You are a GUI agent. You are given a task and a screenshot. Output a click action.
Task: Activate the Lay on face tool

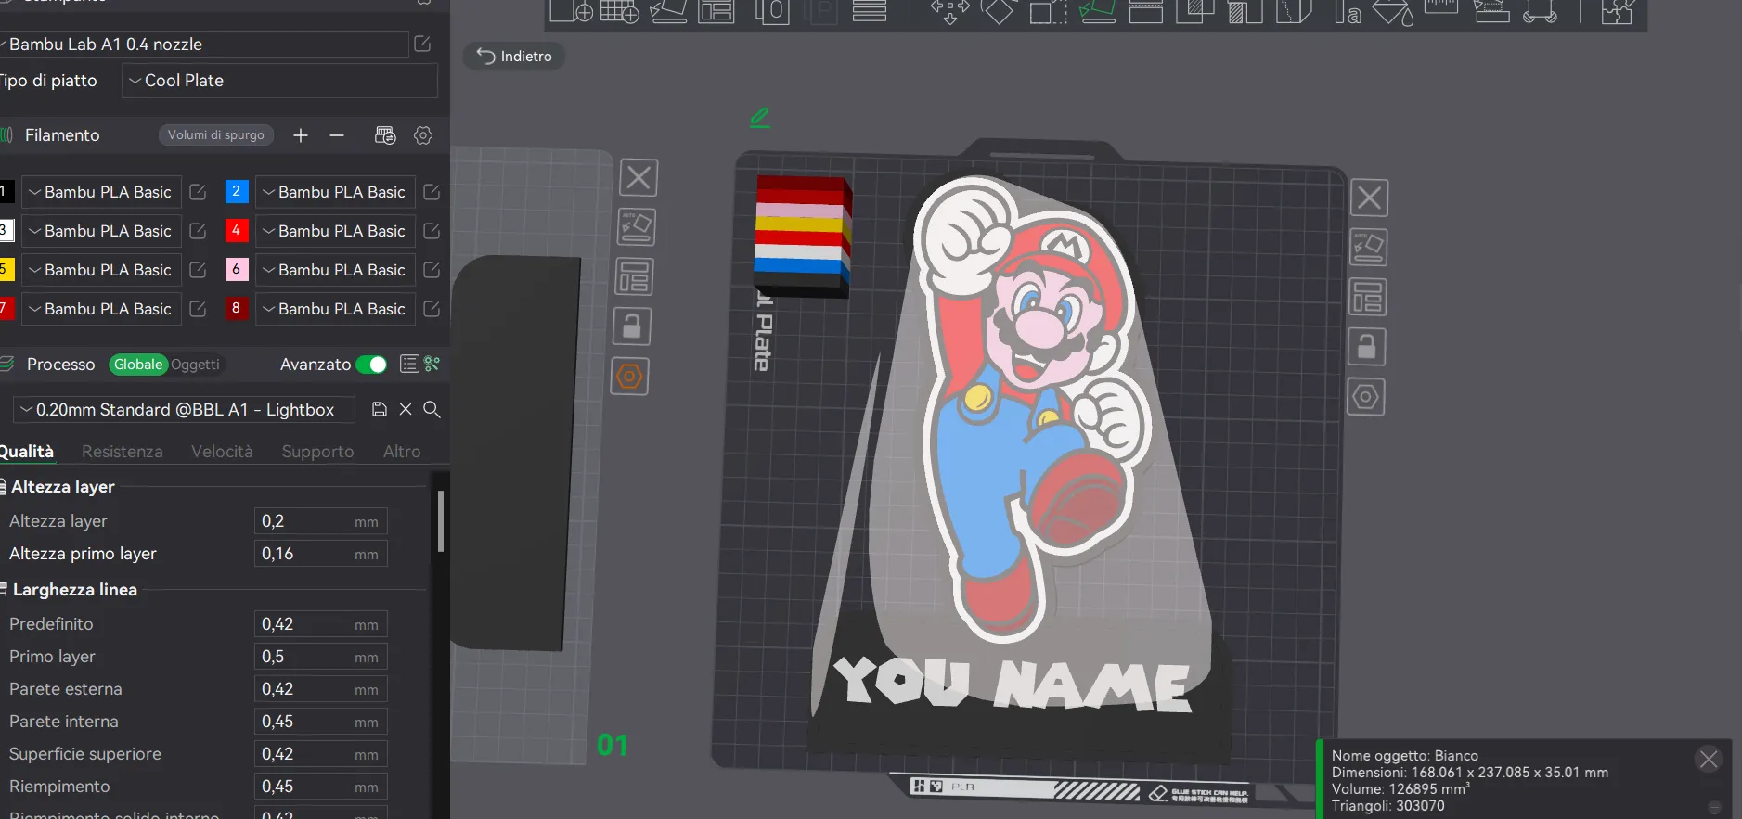1097,11
